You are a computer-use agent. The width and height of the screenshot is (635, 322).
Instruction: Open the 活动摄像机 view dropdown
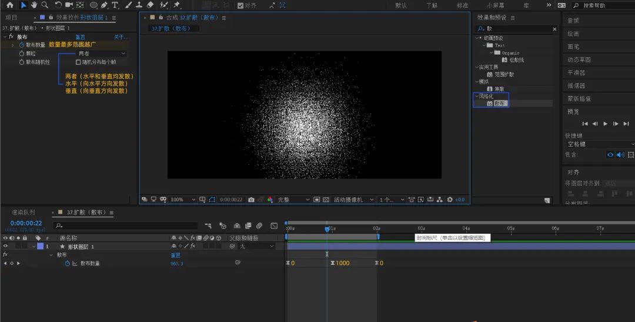(353, 200)
